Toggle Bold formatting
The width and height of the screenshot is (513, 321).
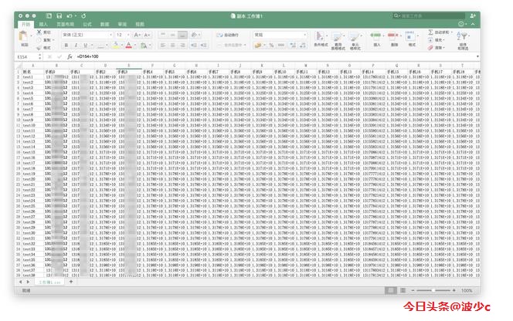click(x=66, y=46)
